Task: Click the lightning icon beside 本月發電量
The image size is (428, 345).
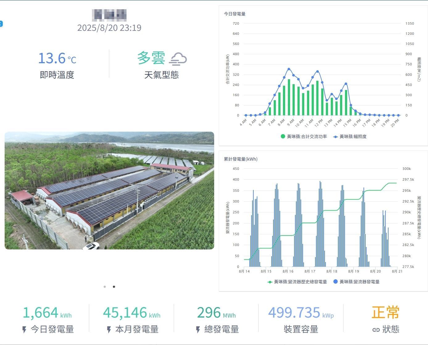Action: point(109,330)
